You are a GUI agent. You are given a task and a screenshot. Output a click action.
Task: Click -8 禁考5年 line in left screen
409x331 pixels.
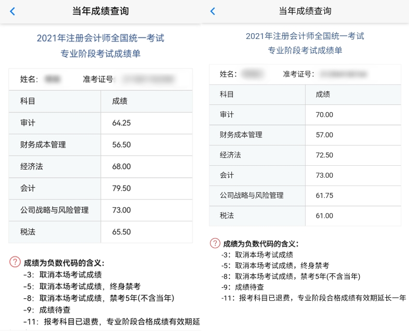pyautogui.click(x=99, y=298)
